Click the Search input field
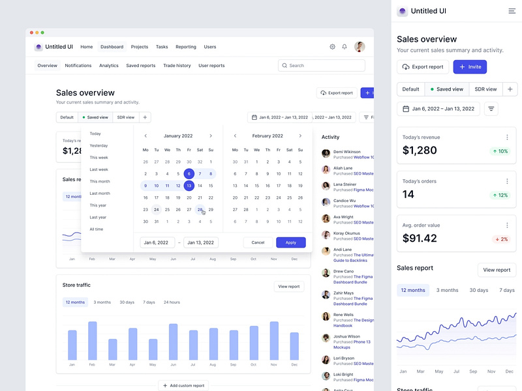 coord(321,65)
